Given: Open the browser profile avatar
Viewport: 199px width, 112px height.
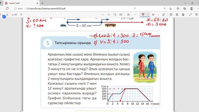Looking at the screenshot, I should pos(192,8).
